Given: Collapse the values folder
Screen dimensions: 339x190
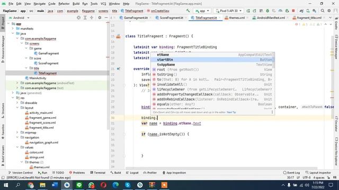Looking at the screenshot, I should point(17,147).
